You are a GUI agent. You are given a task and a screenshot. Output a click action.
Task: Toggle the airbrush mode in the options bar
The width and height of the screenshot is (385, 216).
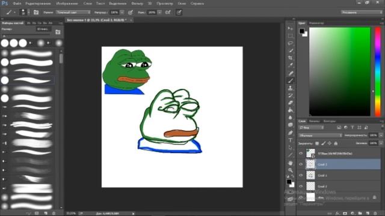tap(168, 12)
